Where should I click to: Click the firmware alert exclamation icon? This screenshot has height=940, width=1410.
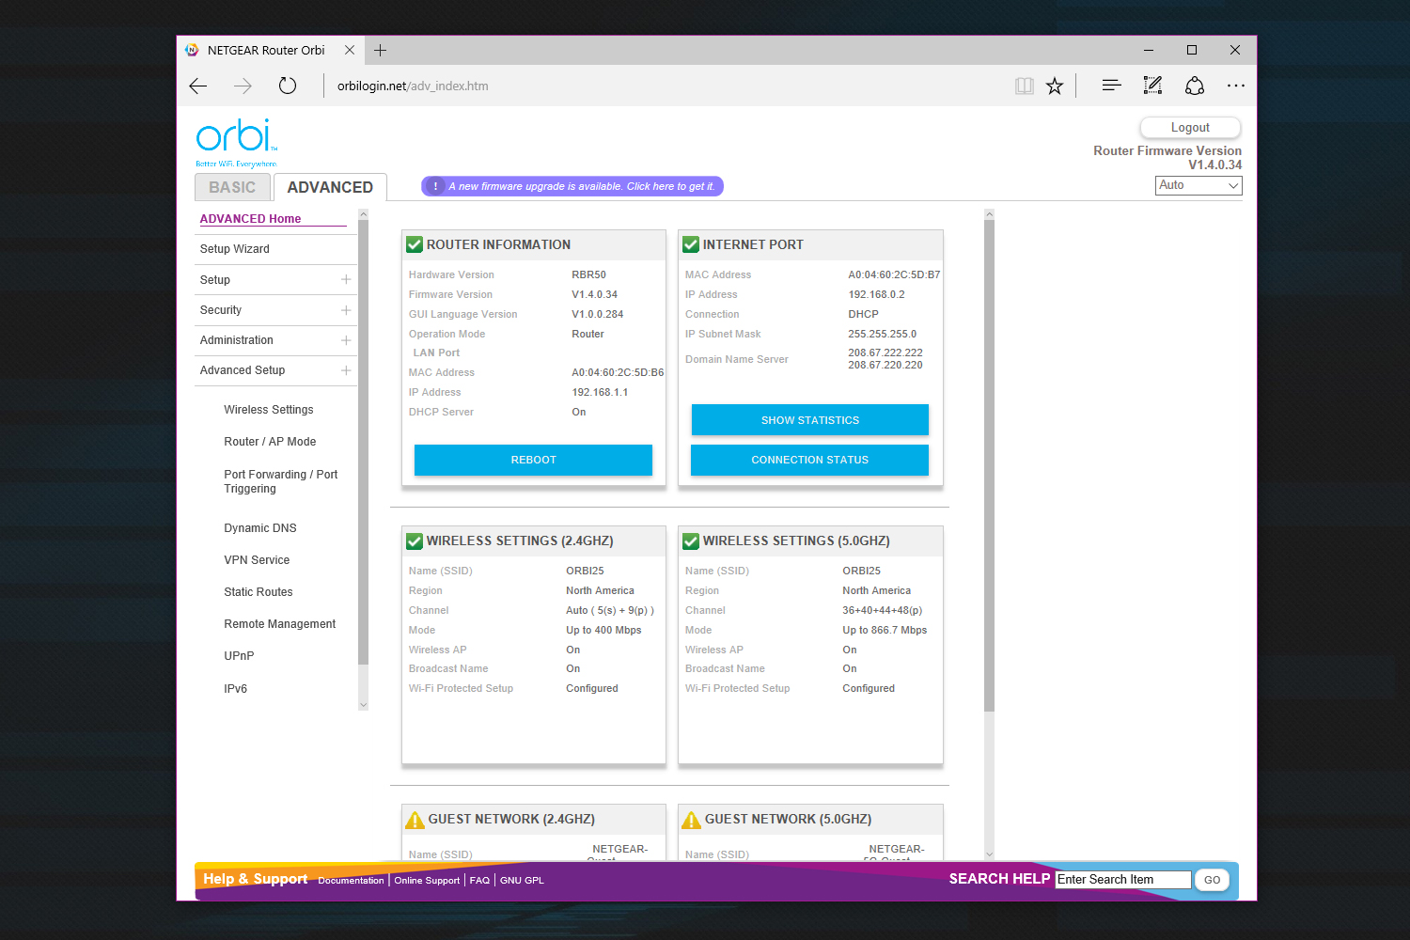tap(435, 186)
